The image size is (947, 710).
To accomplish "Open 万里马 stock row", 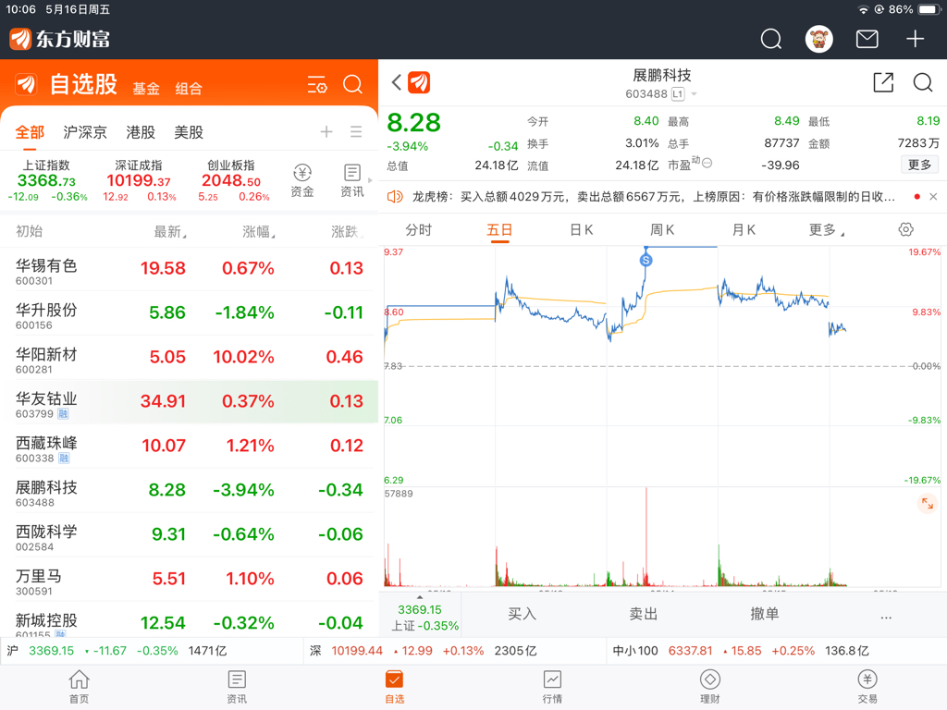I will point(189,579).
